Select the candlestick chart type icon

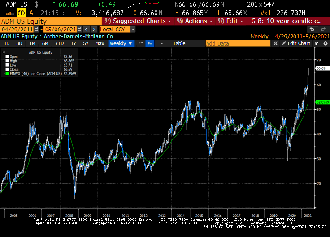point(151,43)
